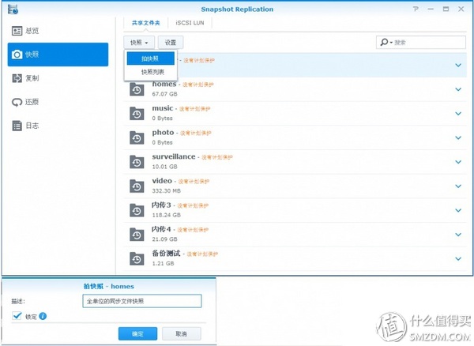The height and width of the screenshot is (346, 474).
Task: Open the 还原 recovery section
Action: 58,102
